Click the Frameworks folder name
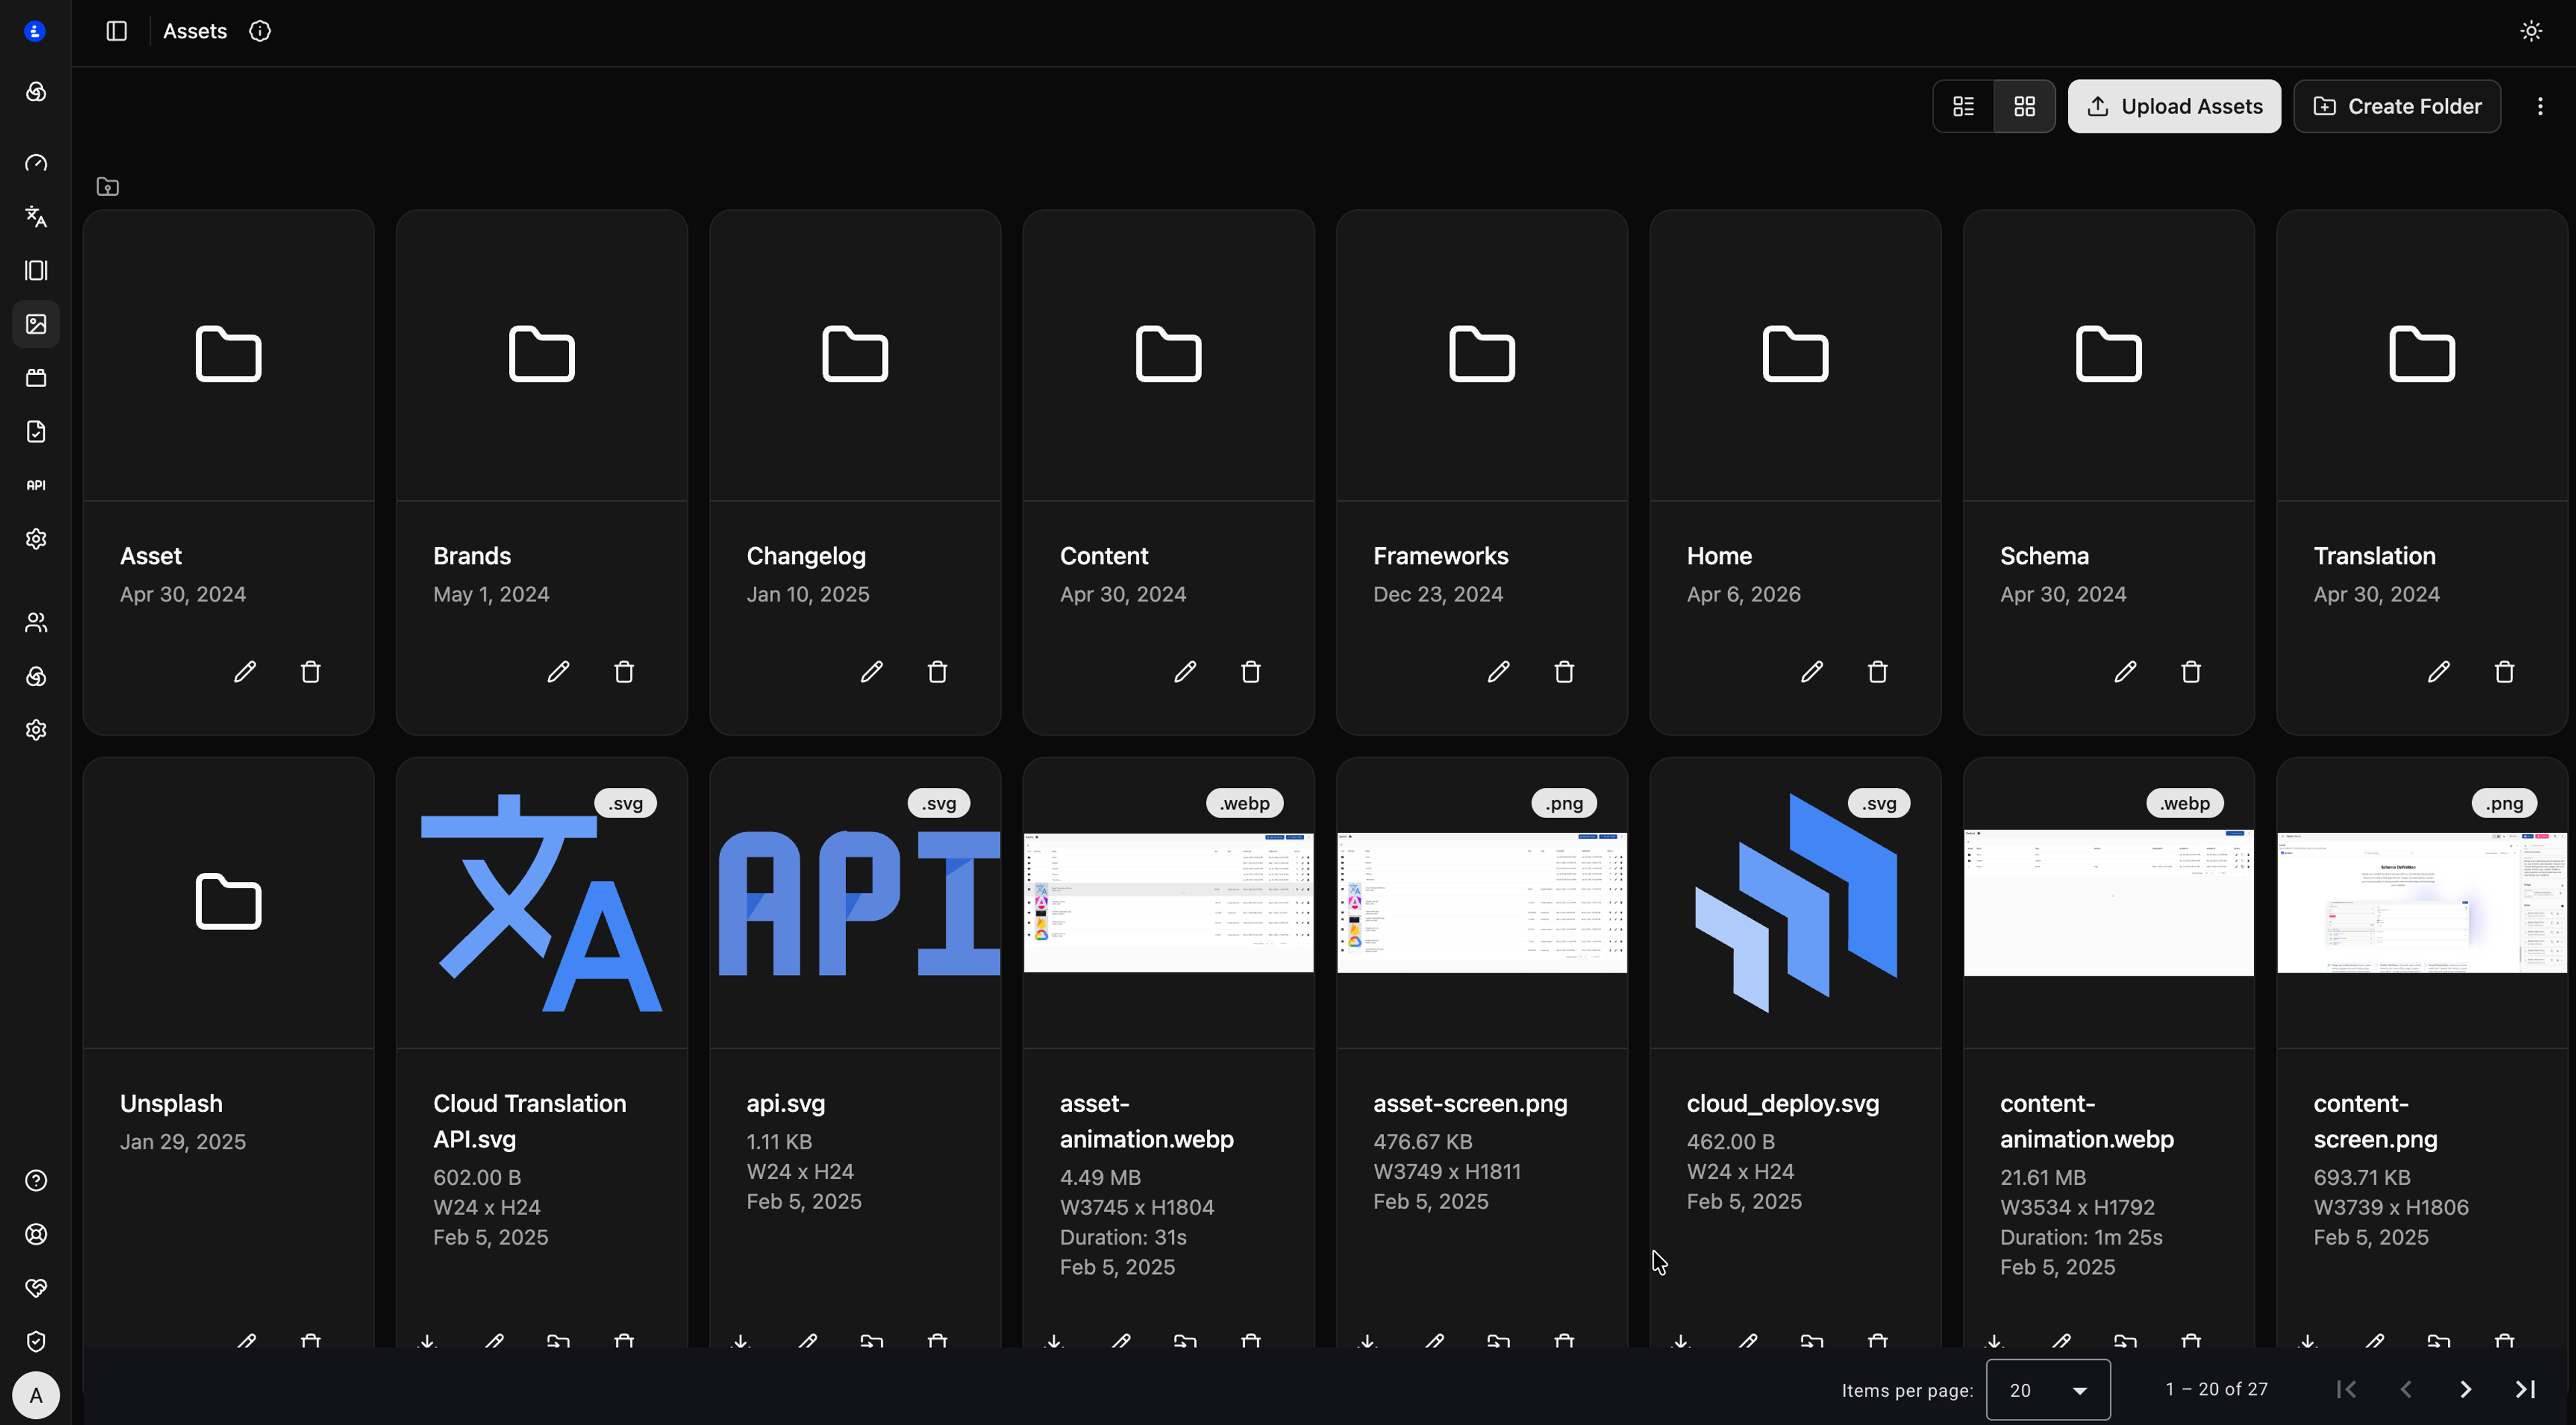The width and height of the screenshot is (2576, 1425). [1441, 556]
